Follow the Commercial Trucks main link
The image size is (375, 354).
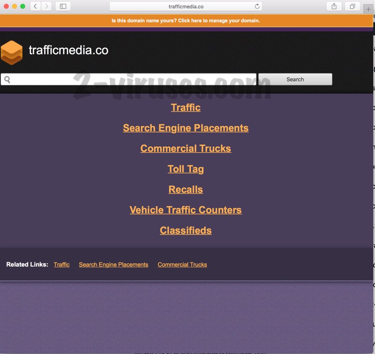click(186, 149)
